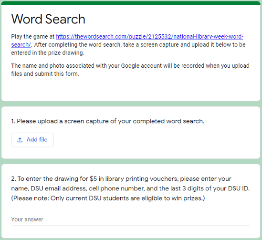Click the upload arrow icon beside Add file
This screenshot has width=262, height=240.
(20, 140)
